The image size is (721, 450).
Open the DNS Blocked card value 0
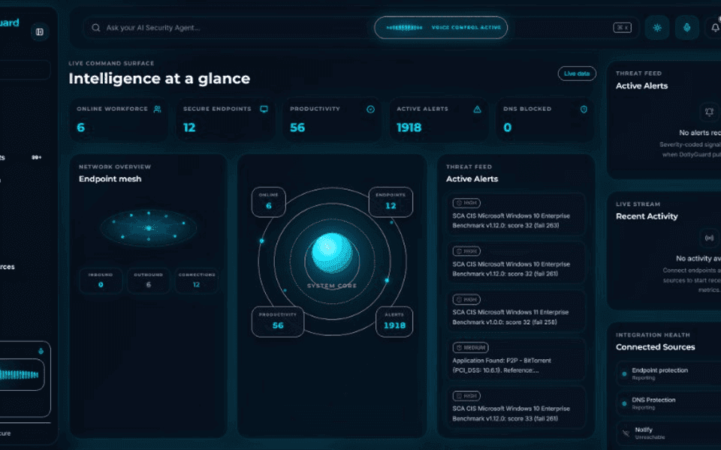click(x=508, y=127)
